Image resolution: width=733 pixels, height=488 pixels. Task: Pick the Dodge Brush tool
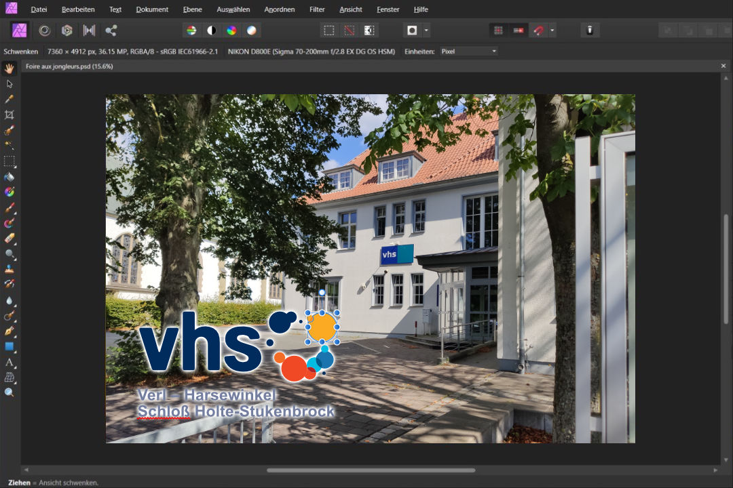click(x=10, y=253)
